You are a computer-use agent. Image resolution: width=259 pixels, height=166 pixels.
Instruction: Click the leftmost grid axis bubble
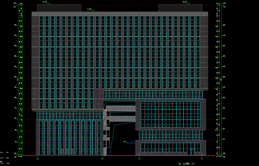(x=38, y=158)
